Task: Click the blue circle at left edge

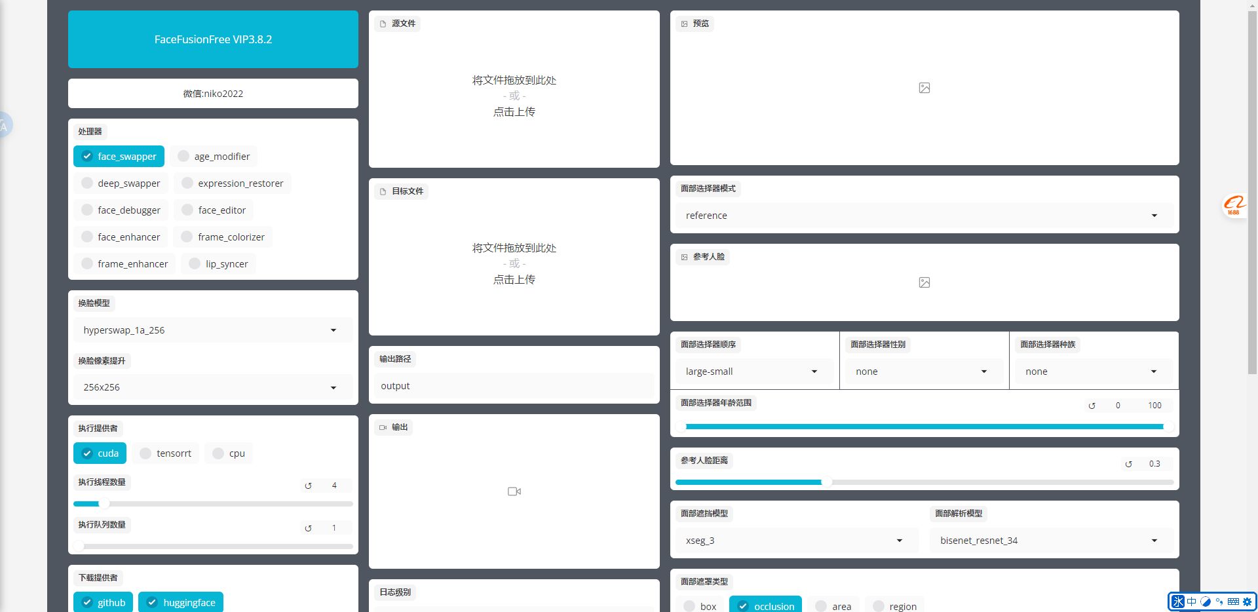Action: pos(5,124)
